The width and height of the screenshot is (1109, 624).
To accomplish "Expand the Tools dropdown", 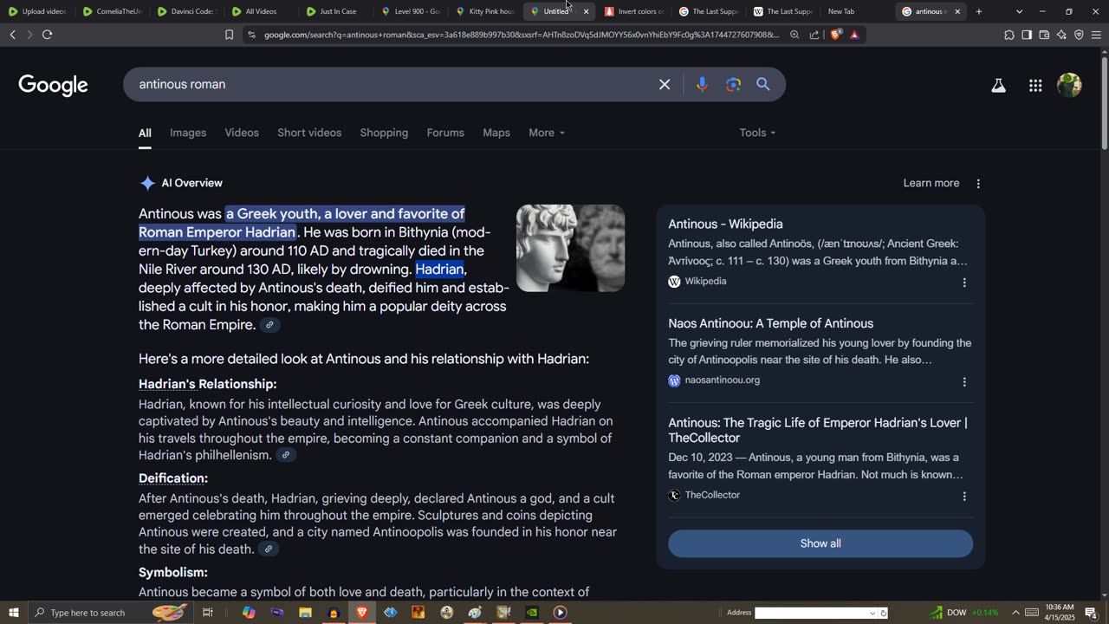I will coord(757,133).
